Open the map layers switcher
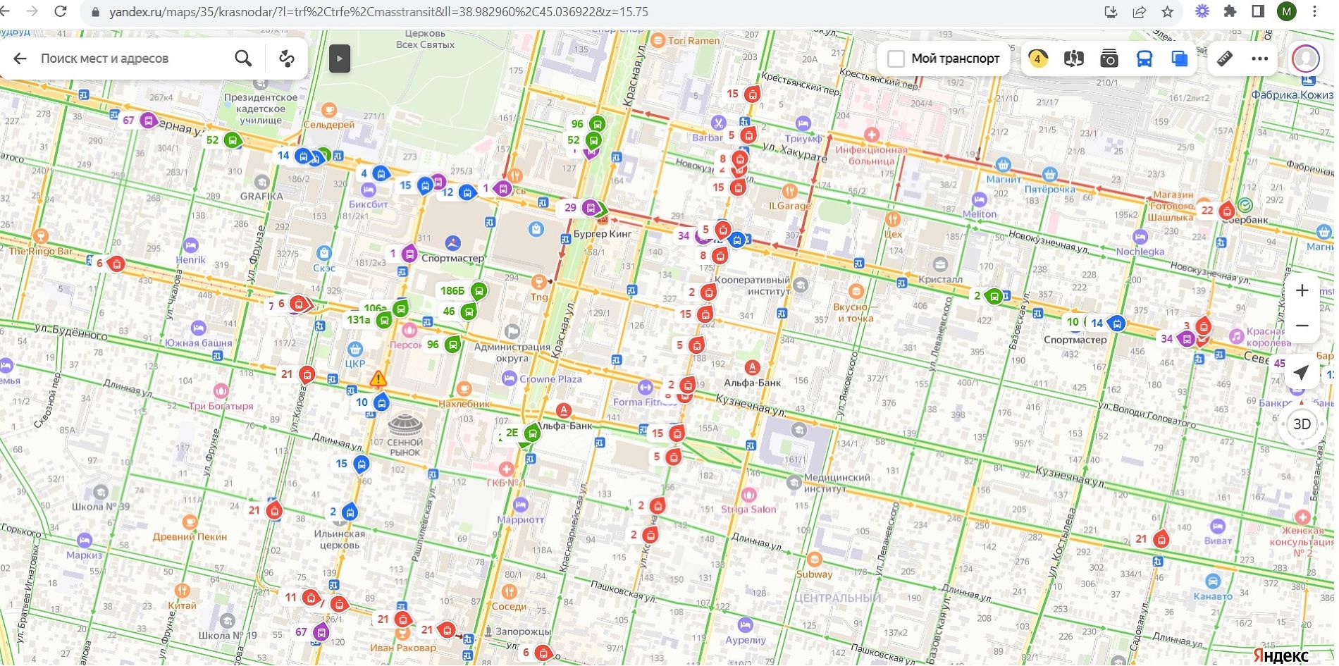Viewport: 1339px width, 666px height. pos(1180,59)
